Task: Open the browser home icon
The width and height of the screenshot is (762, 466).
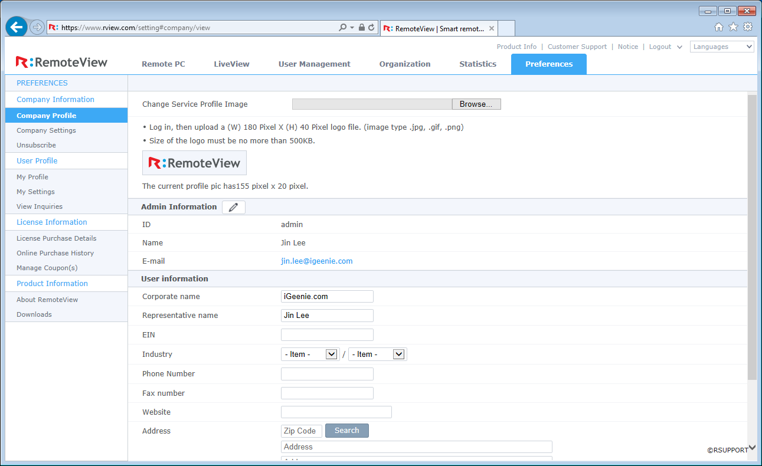Action: [x=718, y=27]
